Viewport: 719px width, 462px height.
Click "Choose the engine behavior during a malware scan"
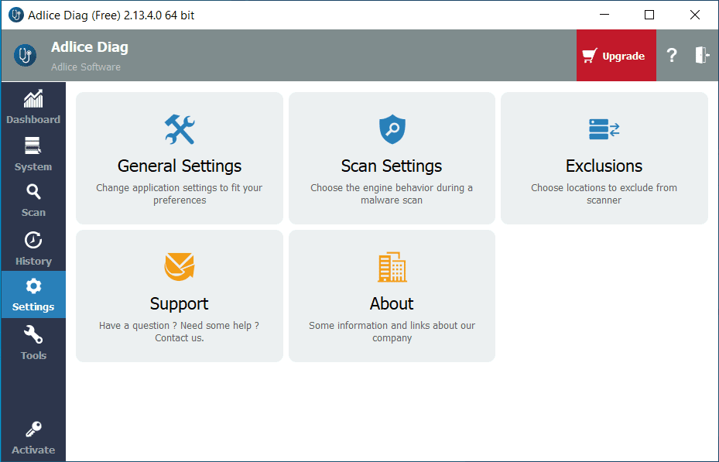pyautogui.click(x=392, y=194)
